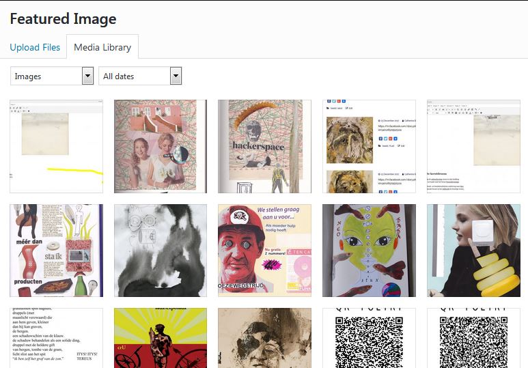Select the yellow and red soldier poster thumbnail
The width and height of the screenshot is (528, 368).
tap(161, 338)
